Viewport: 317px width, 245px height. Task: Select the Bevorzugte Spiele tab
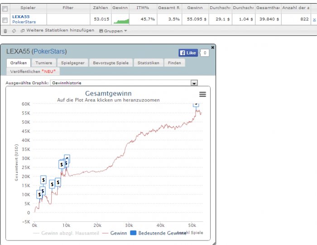111,63
